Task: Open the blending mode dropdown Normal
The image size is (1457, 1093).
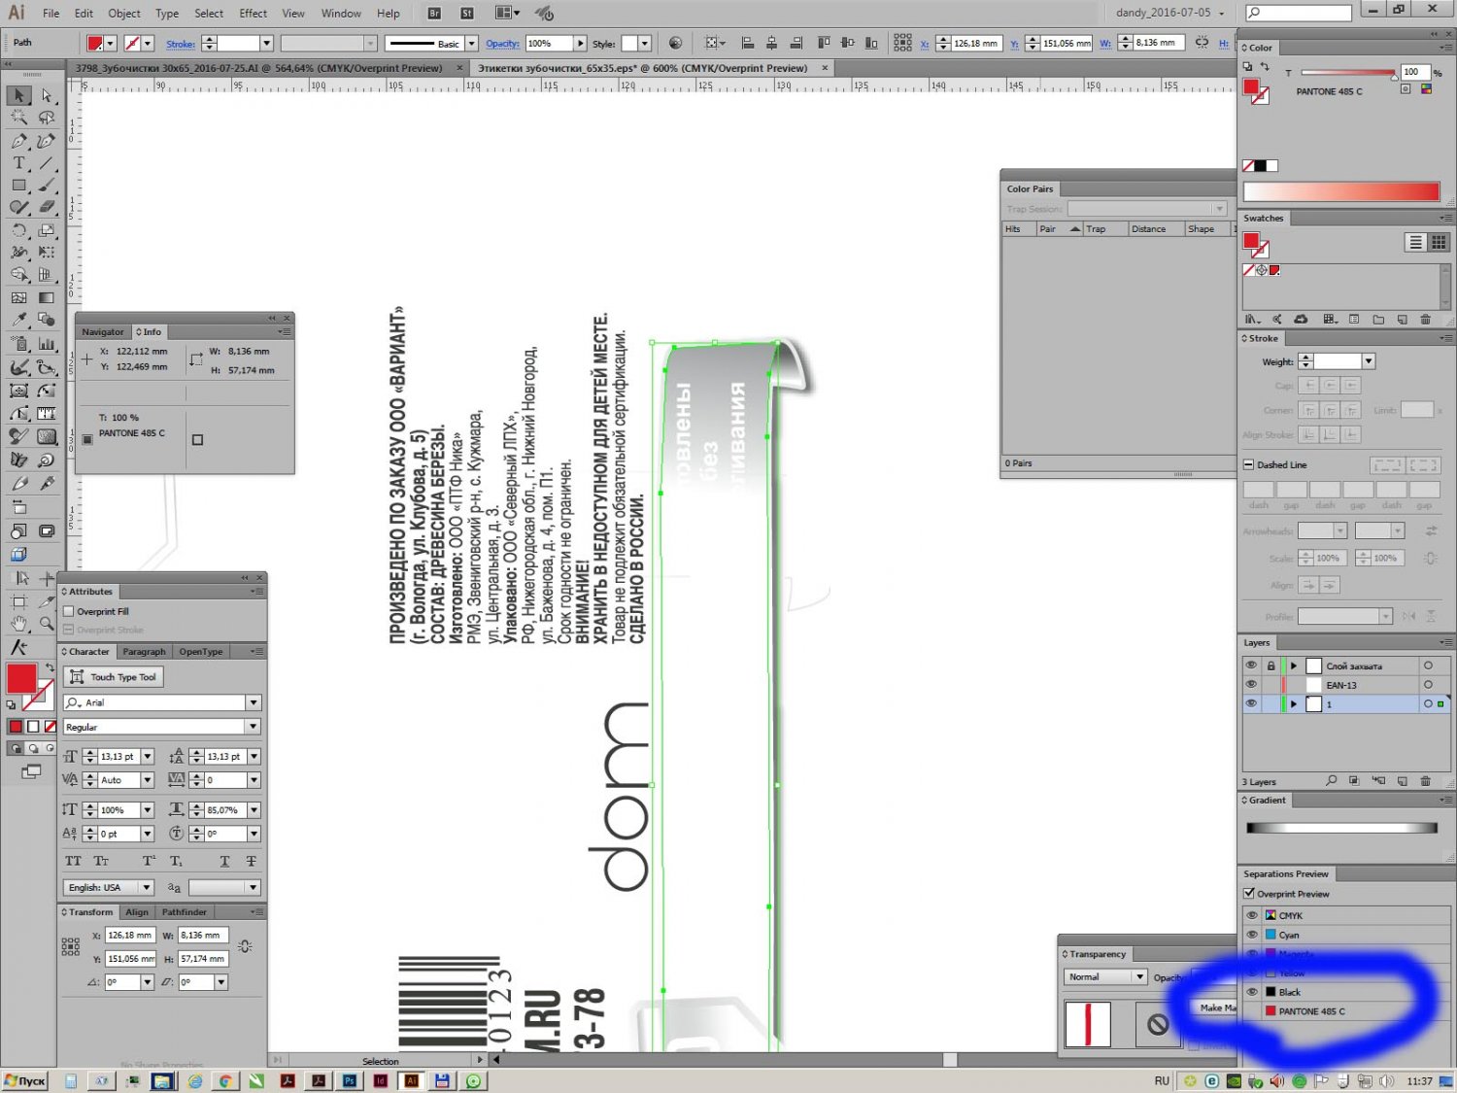Action: 1105,976
